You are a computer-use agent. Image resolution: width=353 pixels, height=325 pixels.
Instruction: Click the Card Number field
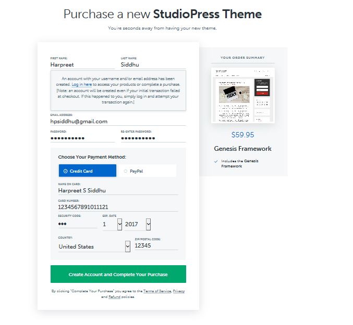(118, 207)
